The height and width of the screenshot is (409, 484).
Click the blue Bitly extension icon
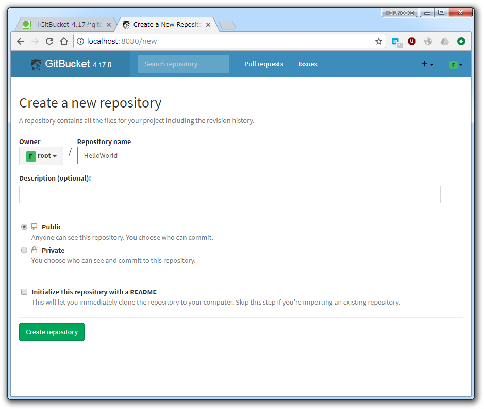(395, 41)
